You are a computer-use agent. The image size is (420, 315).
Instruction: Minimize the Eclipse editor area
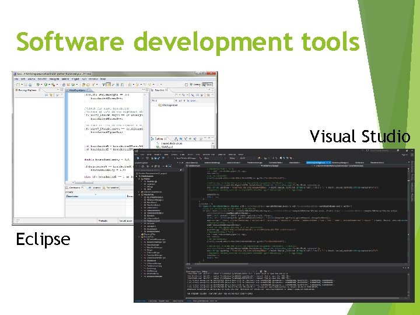143,90
